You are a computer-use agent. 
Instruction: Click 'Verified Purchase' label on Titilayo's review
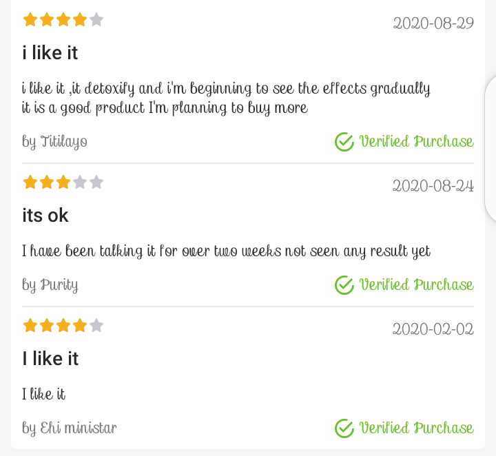point(416,142)
